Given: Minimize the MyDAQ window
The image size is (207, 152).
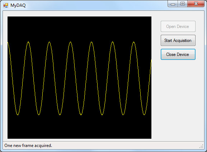Looking at the screenshot, I should pyautogui.click(x=173, y=4).
